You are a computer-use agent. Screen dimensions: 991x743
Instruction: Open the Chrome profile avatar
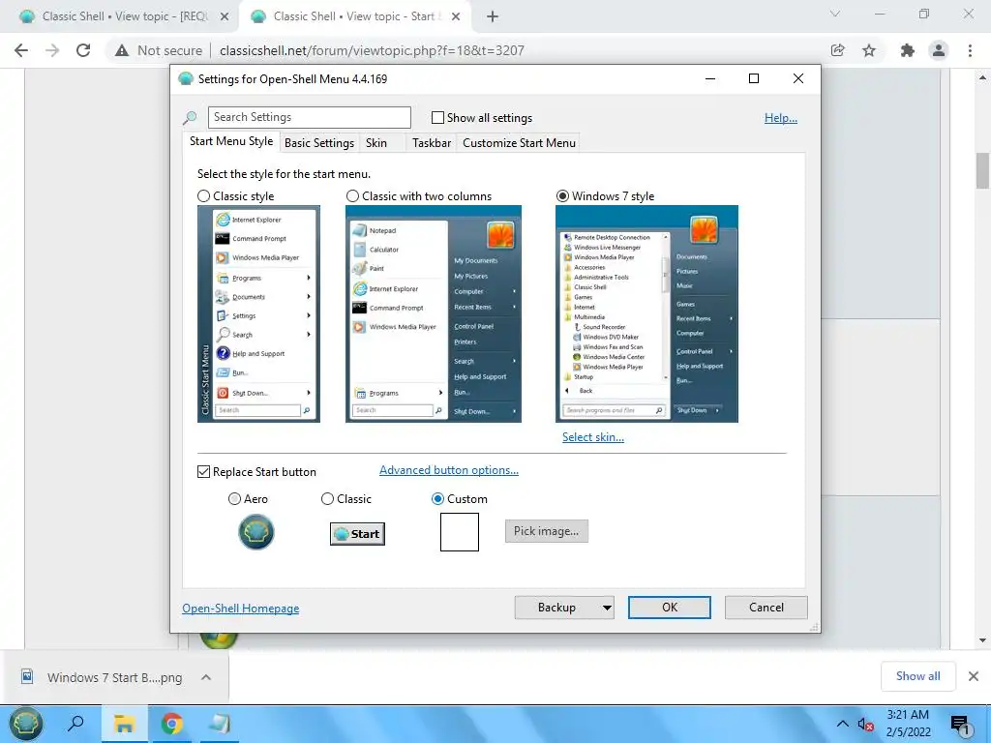pyautogui.click(x=939, y=50)
